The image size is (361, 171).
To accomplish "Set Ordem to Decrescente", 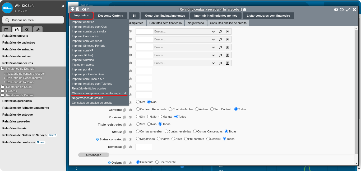I will (157, 162).
